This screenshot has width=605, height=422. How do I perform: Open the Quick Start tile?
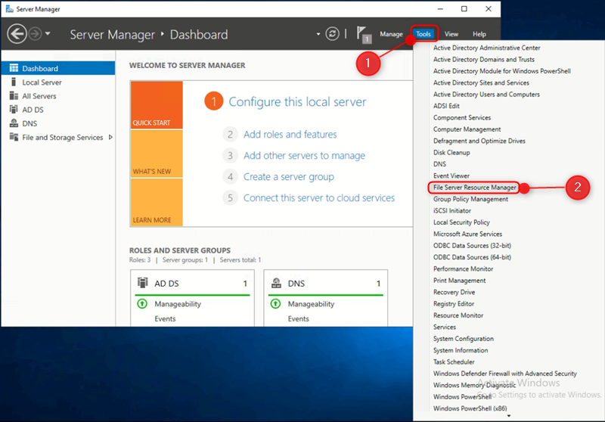tap(157, 105)
